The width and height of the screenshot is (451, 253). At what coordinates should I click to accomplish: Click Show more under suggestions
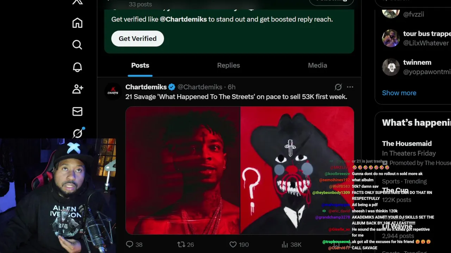(399, 93)
